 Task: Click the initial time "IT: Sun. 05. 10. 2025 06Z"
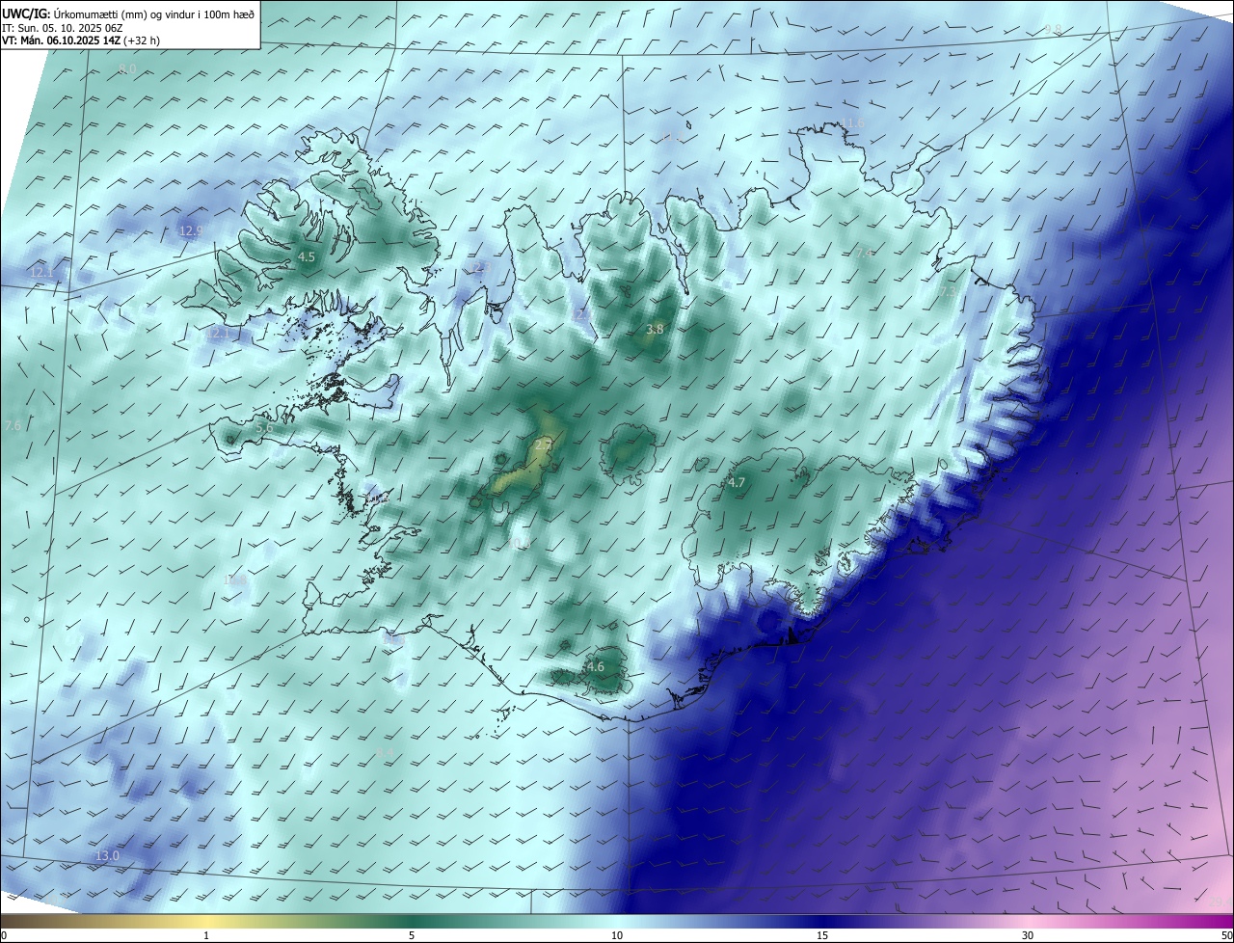62,28
